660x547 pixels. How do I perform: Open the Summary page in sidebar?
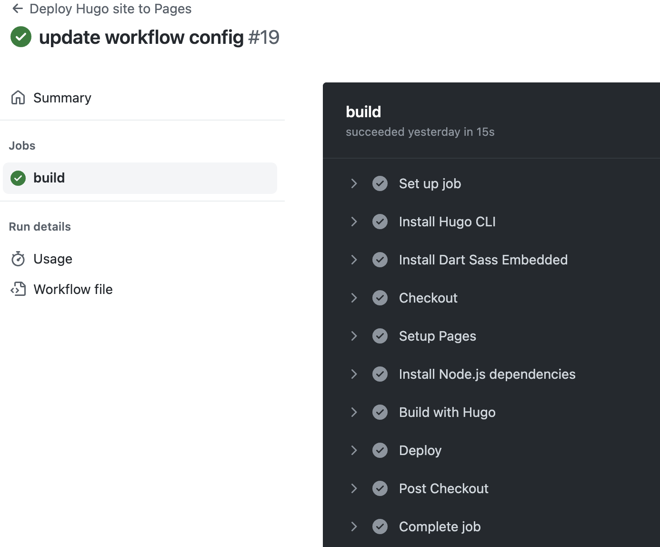(x=62, y=98)
